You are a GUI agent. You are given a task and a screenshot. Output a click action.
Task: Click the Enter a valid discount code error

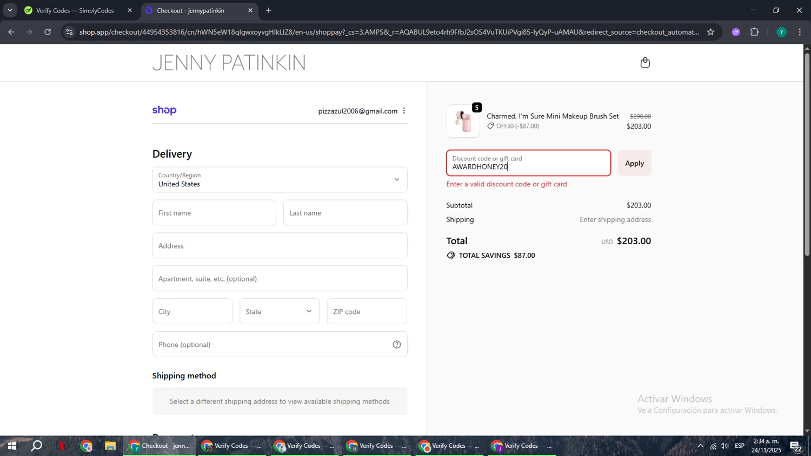click(507, 184)
